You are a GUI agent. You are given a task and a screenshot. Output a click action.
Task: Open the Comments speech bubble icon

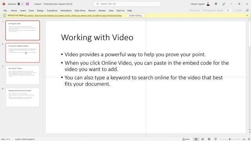[x=228, y=11]
